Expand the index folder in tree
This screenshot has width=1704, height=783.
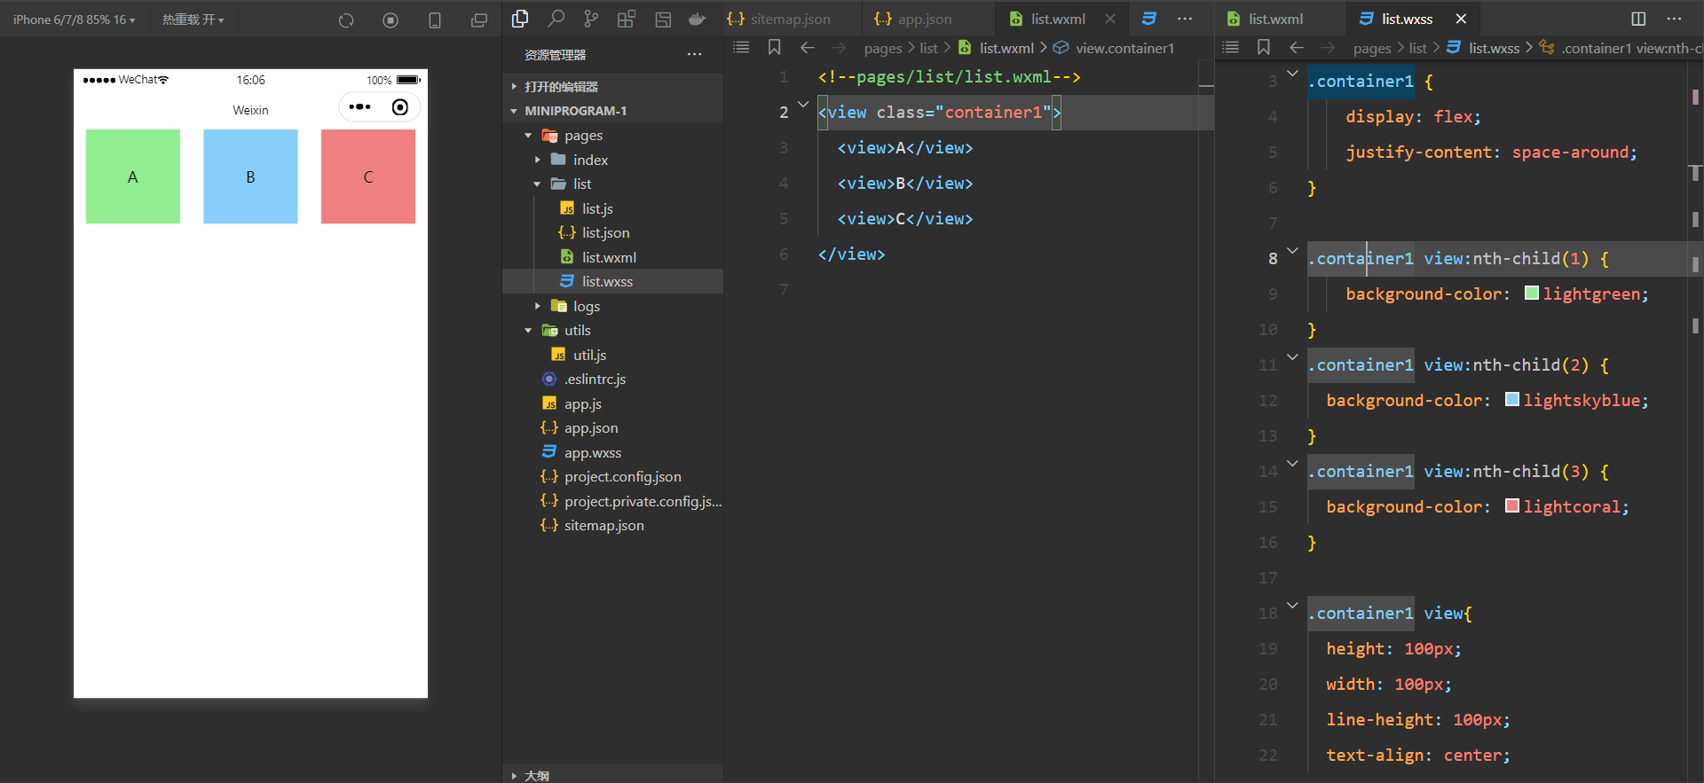(538, 160)
